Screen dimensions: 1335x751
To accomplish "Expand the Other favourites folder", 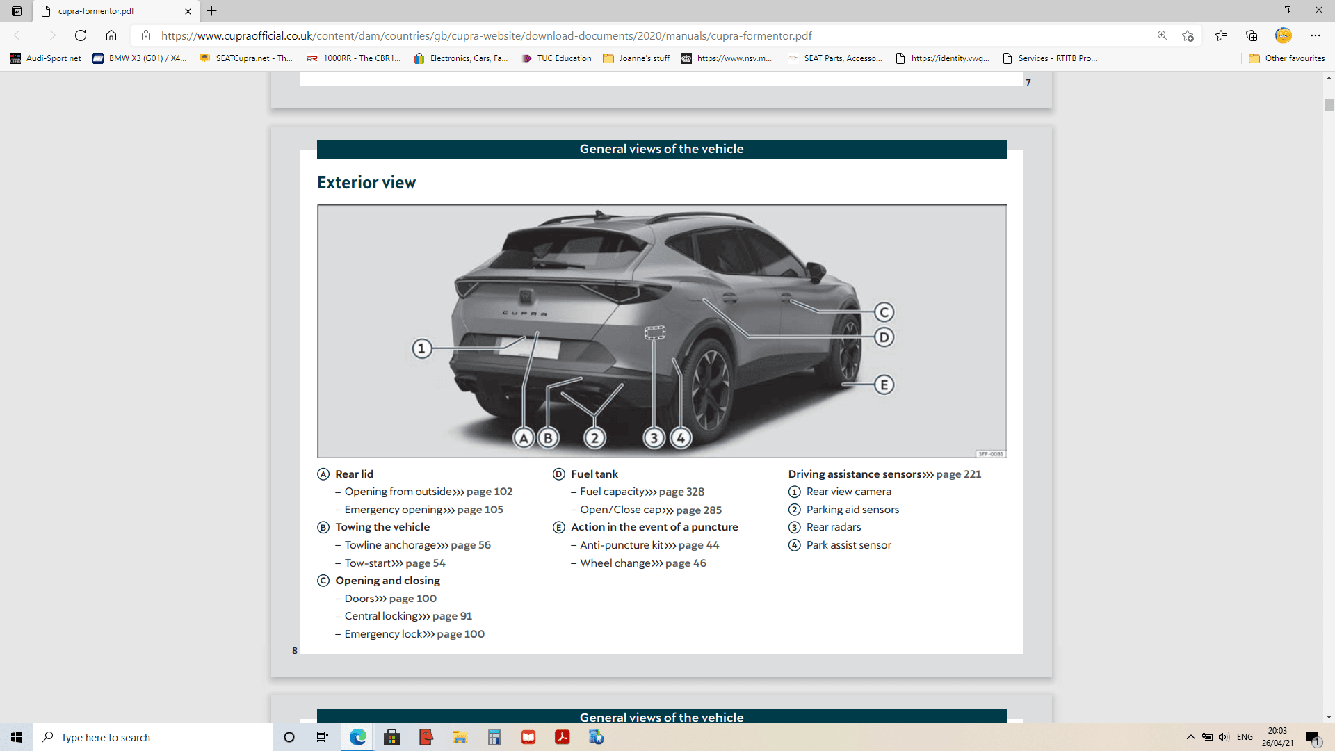I will coord(1287,58).
